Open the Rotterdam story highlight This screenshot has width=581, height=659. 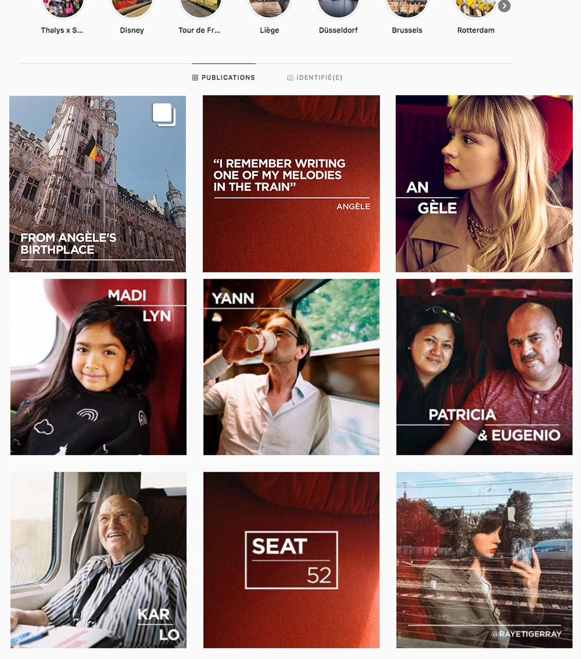476,8
